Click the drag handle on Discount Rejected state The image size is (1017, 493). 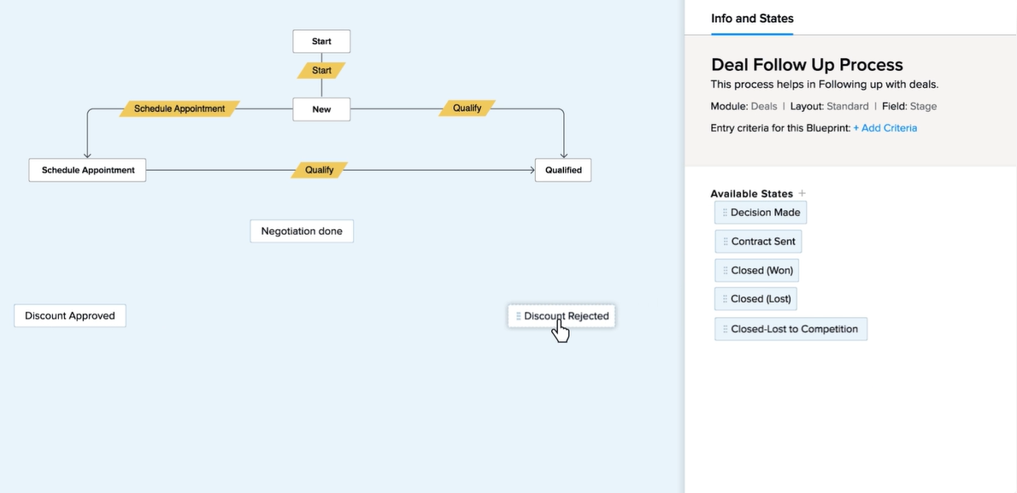coord(518,316)
